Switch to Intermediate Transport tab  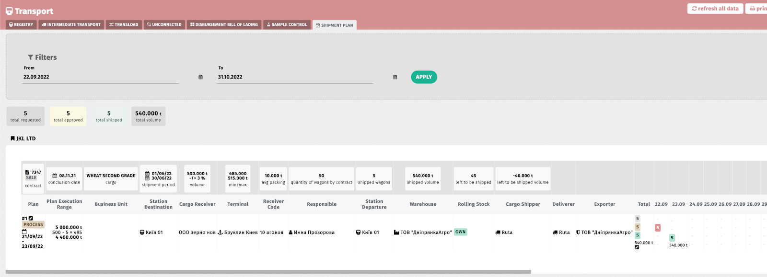[x=71, y=24]
